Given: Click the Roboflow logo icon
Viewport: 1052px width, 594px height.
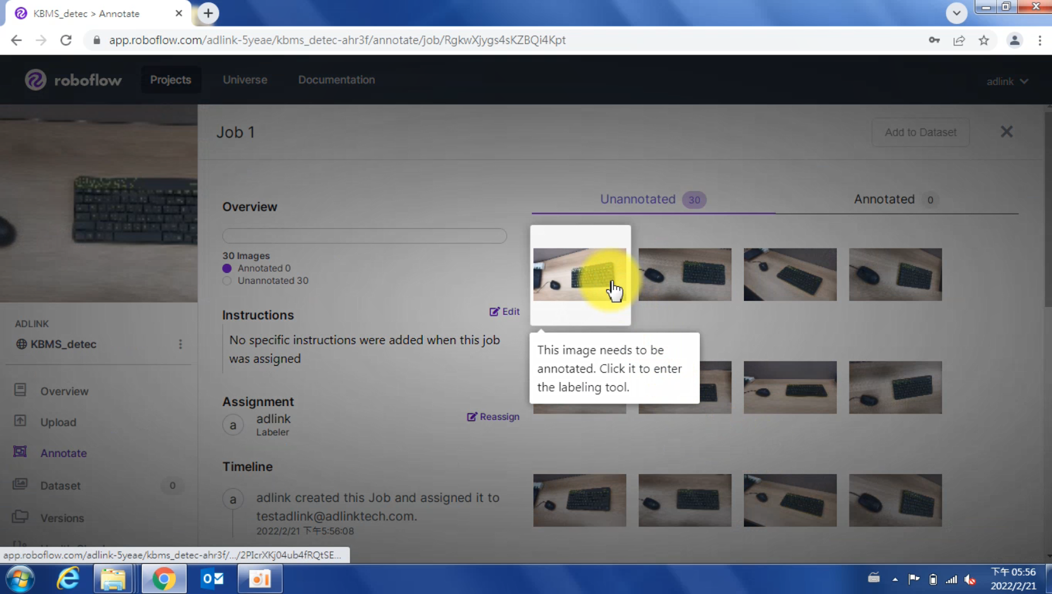Looking at the screenshot, I should (35, 80).
